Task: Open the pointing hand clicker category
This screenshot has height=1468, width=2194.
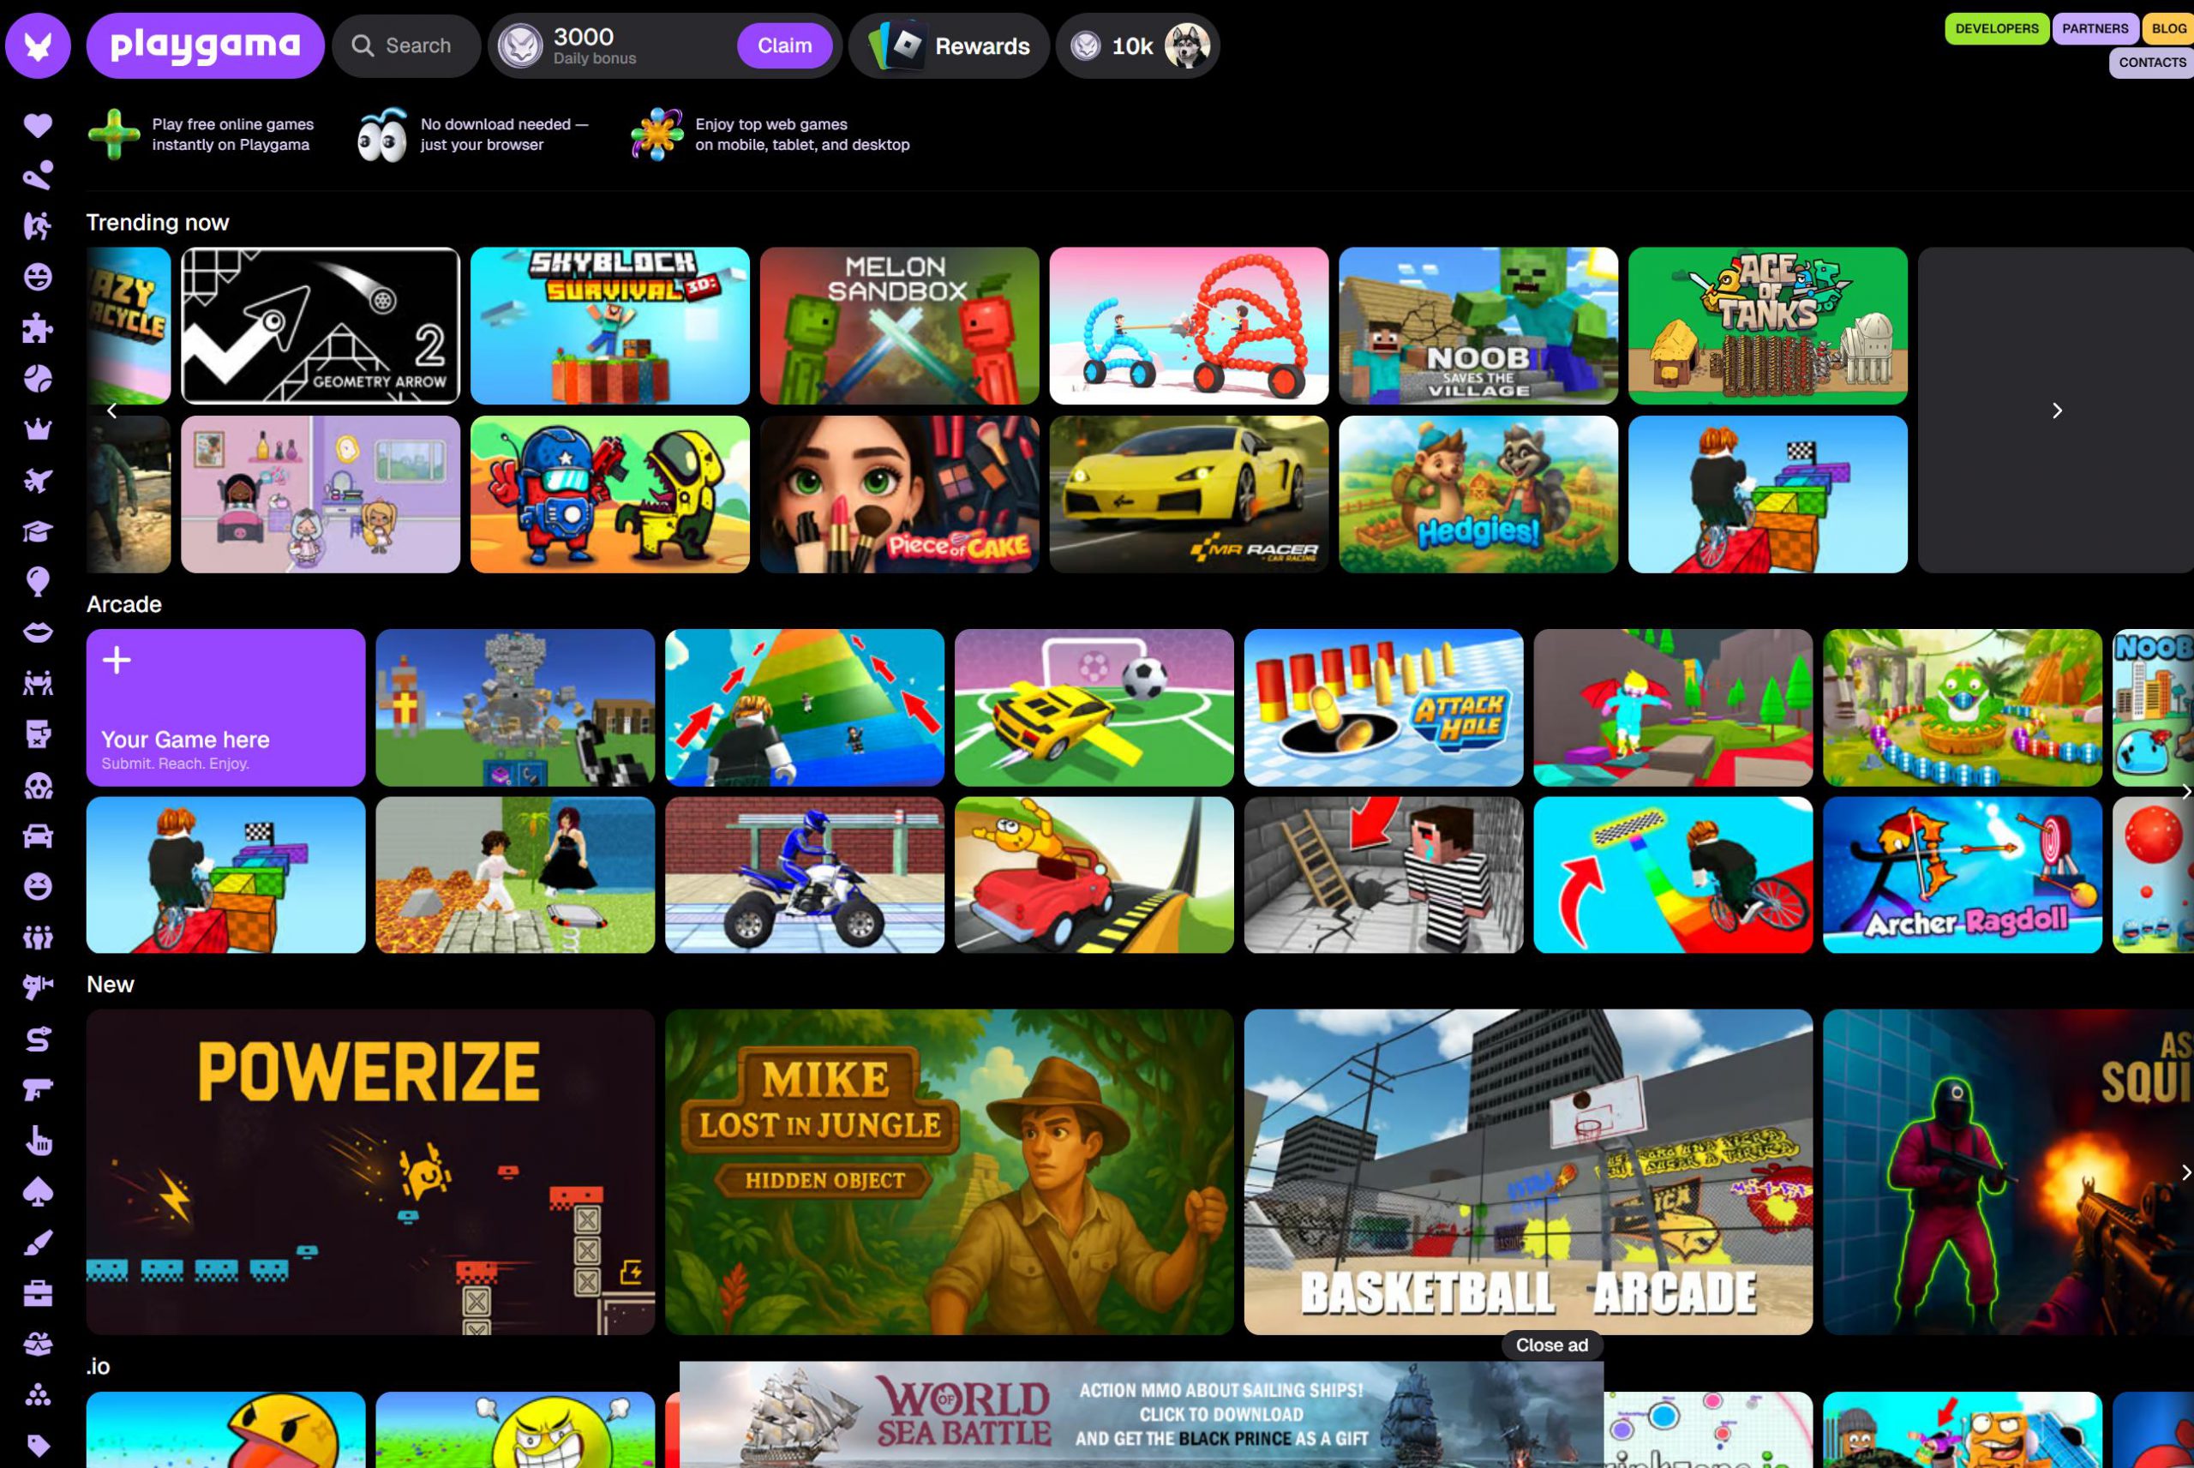Action: point(38,1141)
